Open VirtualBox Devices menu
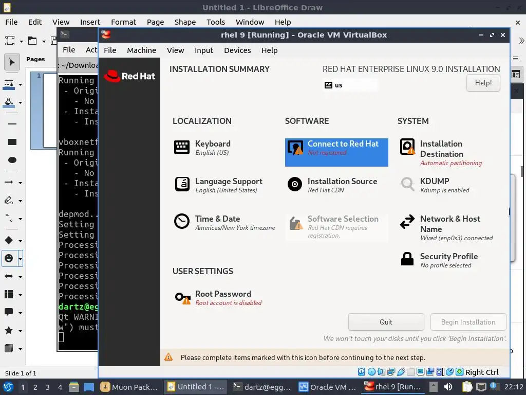526x395 pixels. point(237,50)
